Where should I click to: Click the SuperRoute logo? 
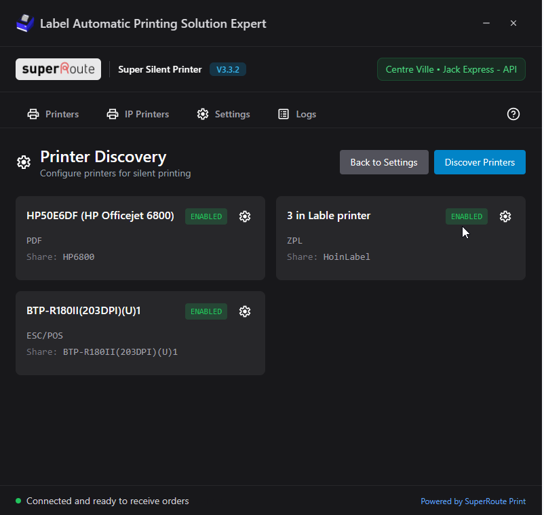(58, 69)
